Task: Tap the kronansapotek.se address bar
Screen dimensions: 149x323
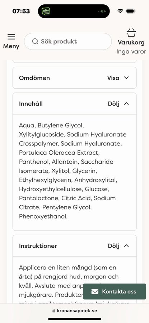Action: 75,311
